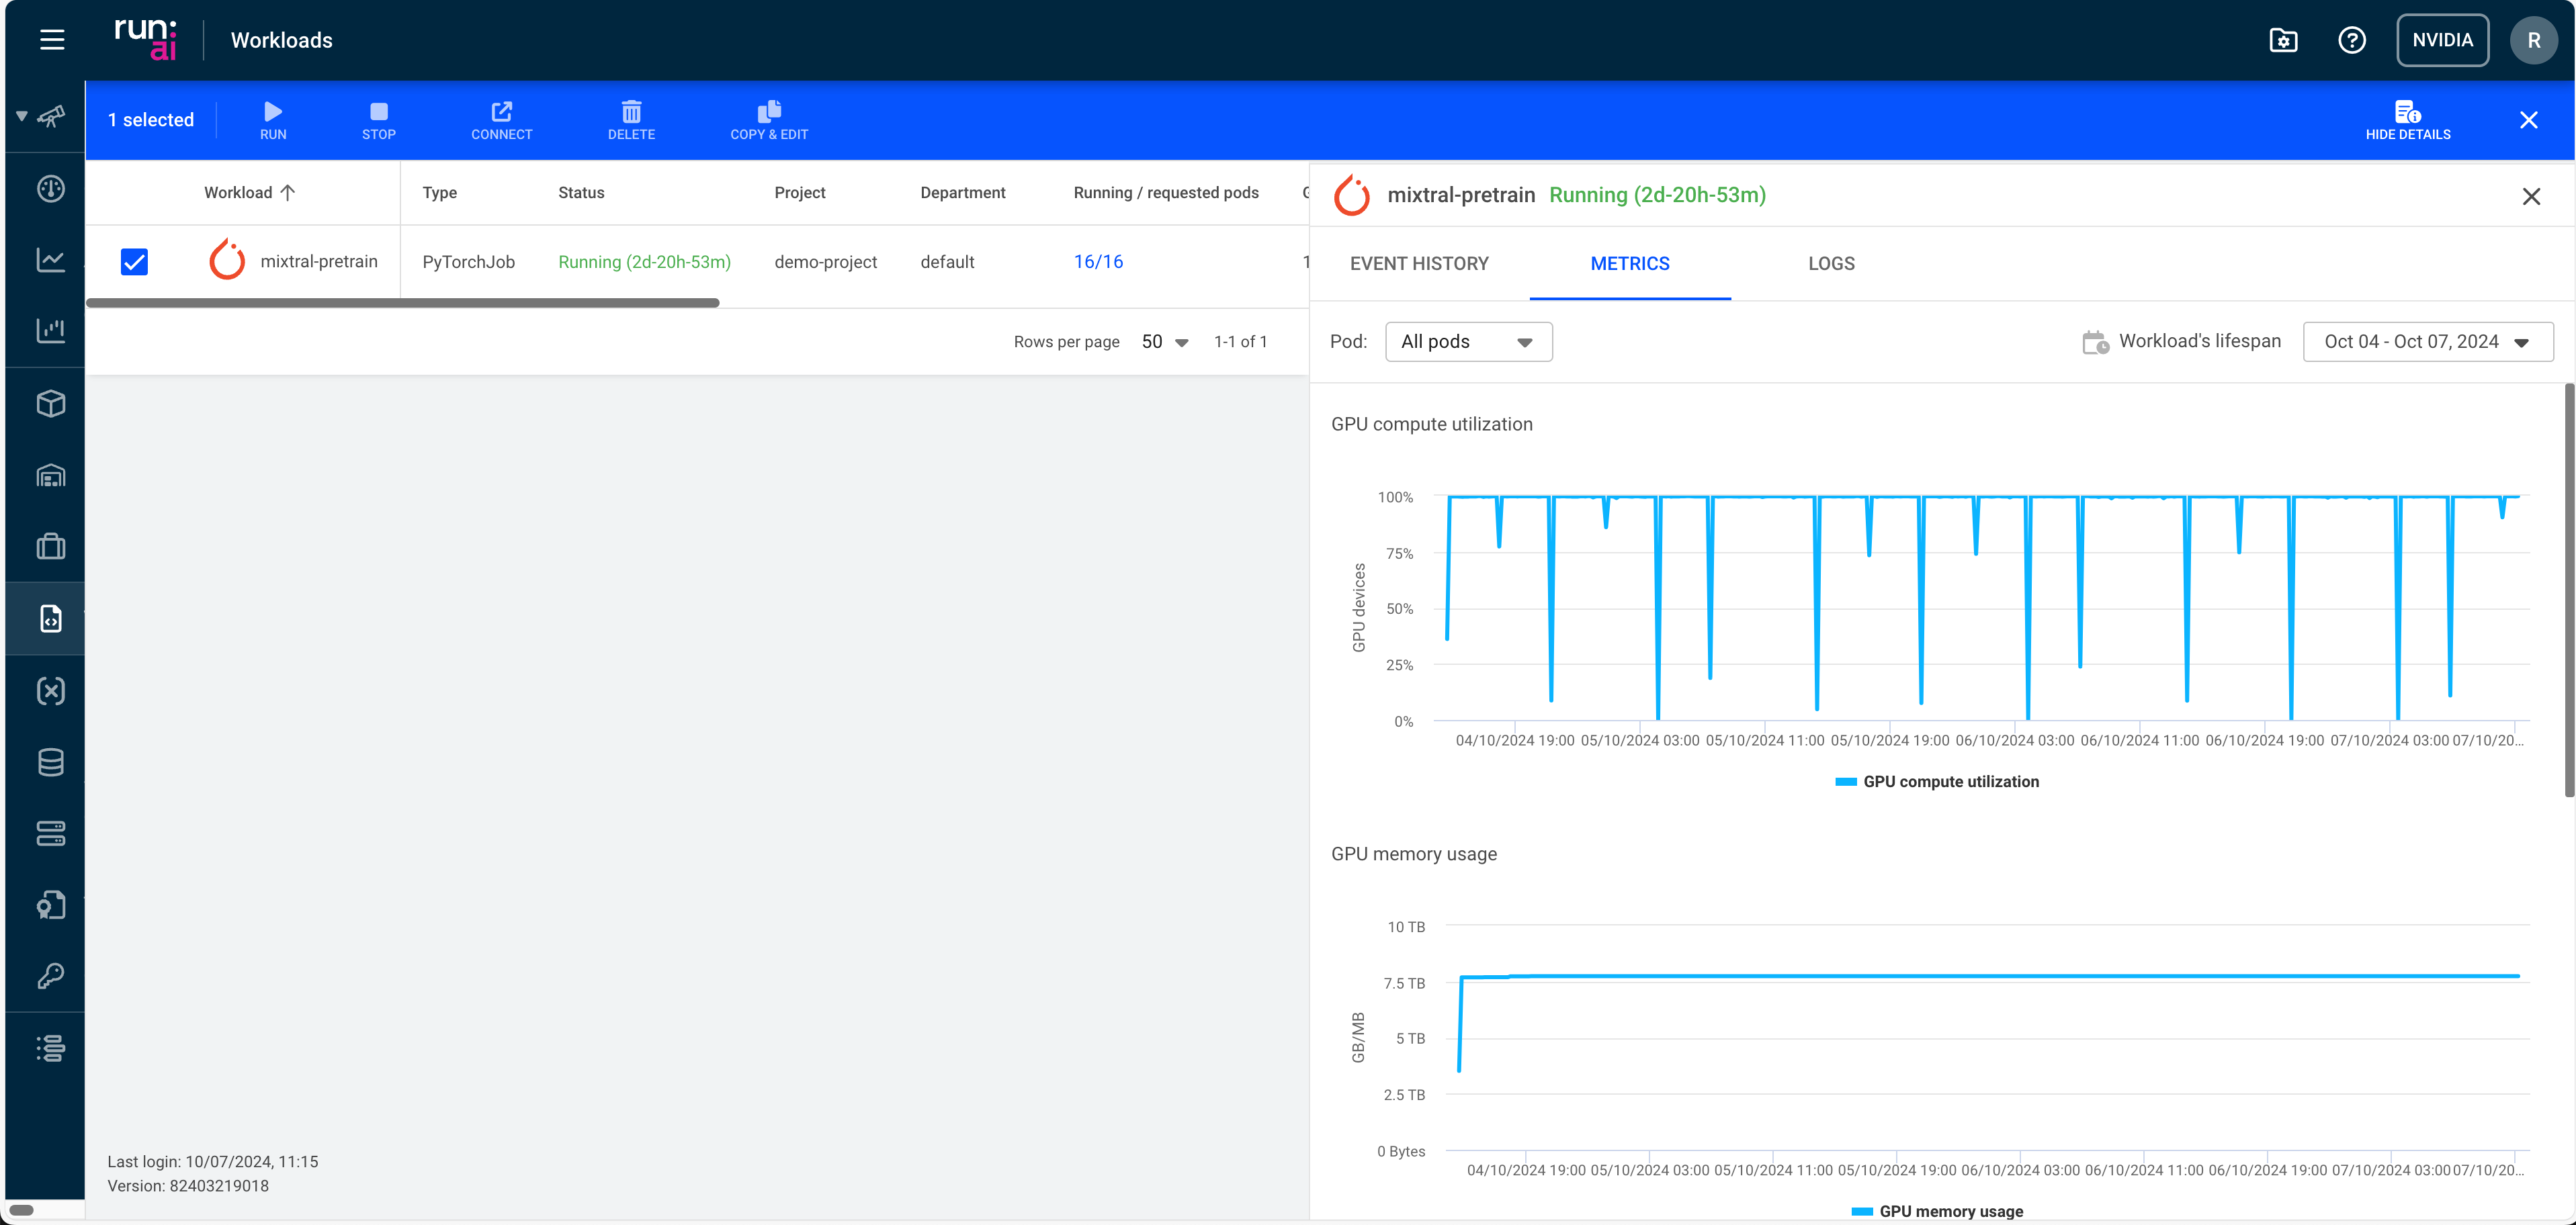Open the database stack sidebar icon
Image resolution: width=2576 pixels, height=1225 pixels.
(x=51, y=762)
